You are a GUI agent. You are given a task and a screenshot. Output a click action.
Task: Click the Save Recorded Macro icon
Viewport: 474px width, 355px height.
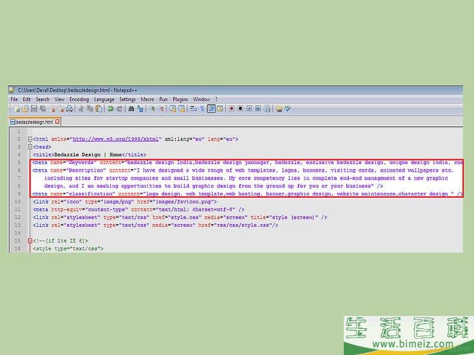click(x=267, y=109)
